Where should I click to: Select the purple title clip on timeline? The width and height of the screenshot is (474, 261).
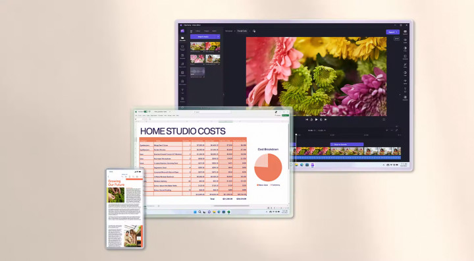347,144
